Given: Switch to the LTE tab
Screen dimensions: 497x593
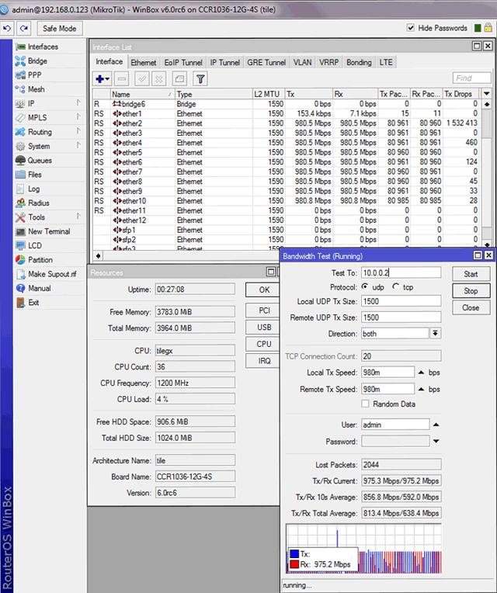Looking at the screenshot, I should pyautogui.click(x=386, y=62).
